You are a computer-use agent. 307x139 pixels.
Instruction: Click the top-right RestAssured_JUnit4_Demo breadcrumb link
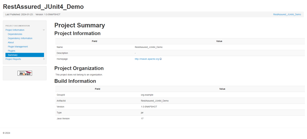(287, 15)
